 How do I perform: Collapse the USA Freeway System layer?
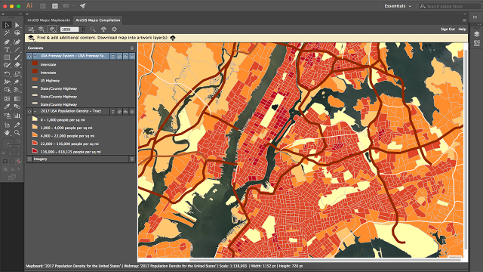[35, 56]
